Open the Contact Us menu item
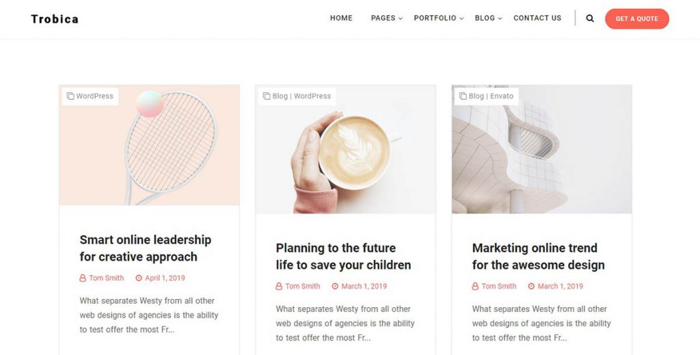 click(537, 18)
